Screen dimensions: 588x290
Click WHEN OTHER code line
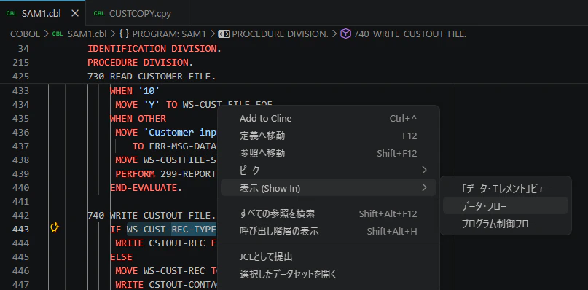pyautogui.click(x=138, y=119)
